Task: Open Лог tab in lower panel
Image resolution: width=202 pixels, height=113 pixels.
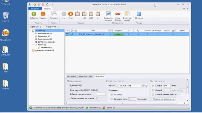Action: (91, 76)
